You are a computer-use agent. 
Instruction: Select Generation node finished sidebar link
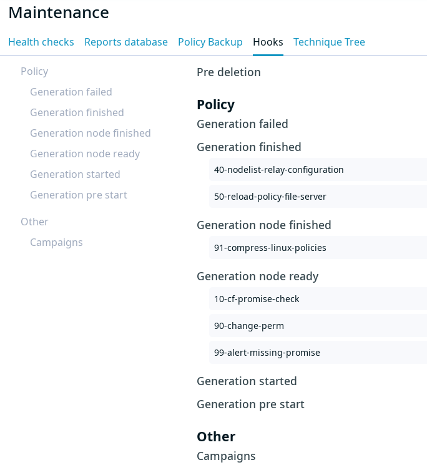pos(91,133)
